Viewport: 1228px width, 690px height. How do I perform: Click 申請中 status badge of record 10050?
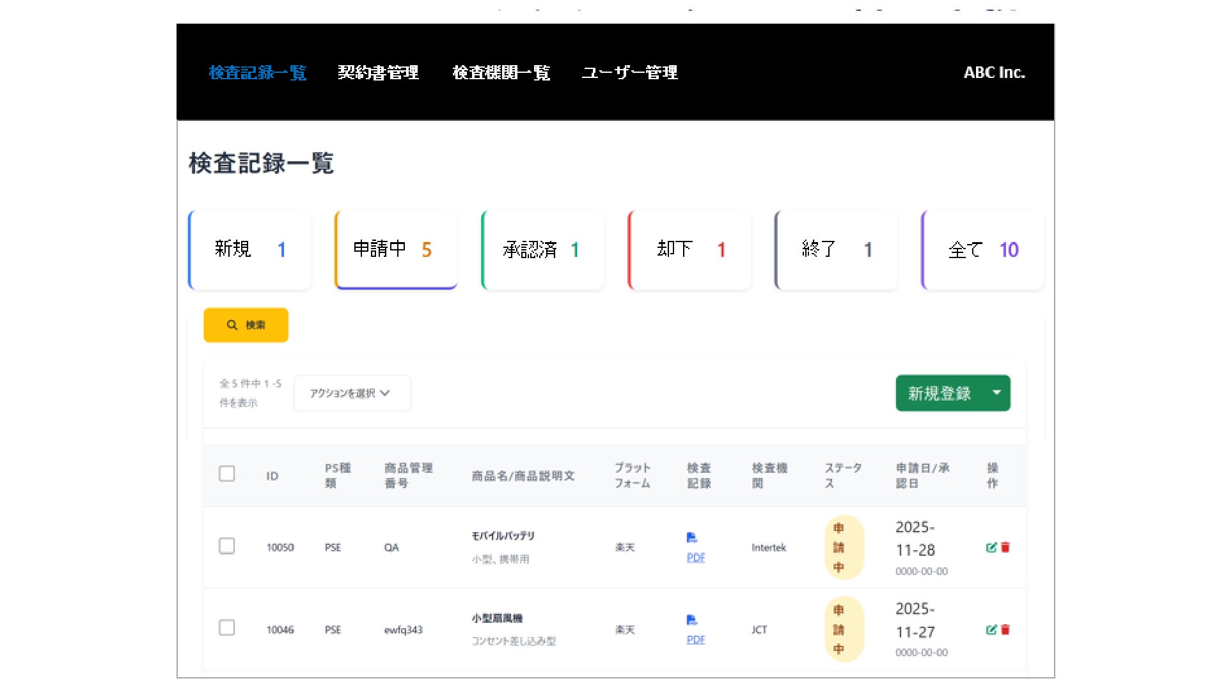843,548
